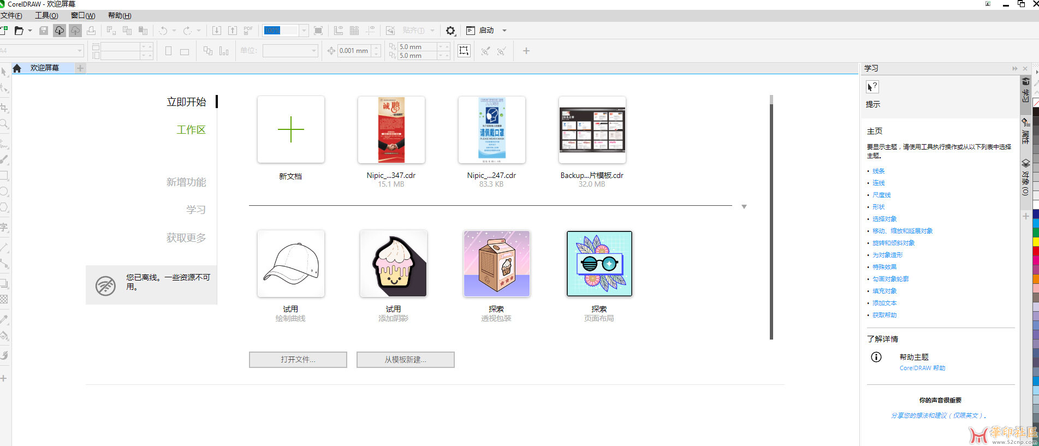Click the Undo arrow icon

(163, 31)
